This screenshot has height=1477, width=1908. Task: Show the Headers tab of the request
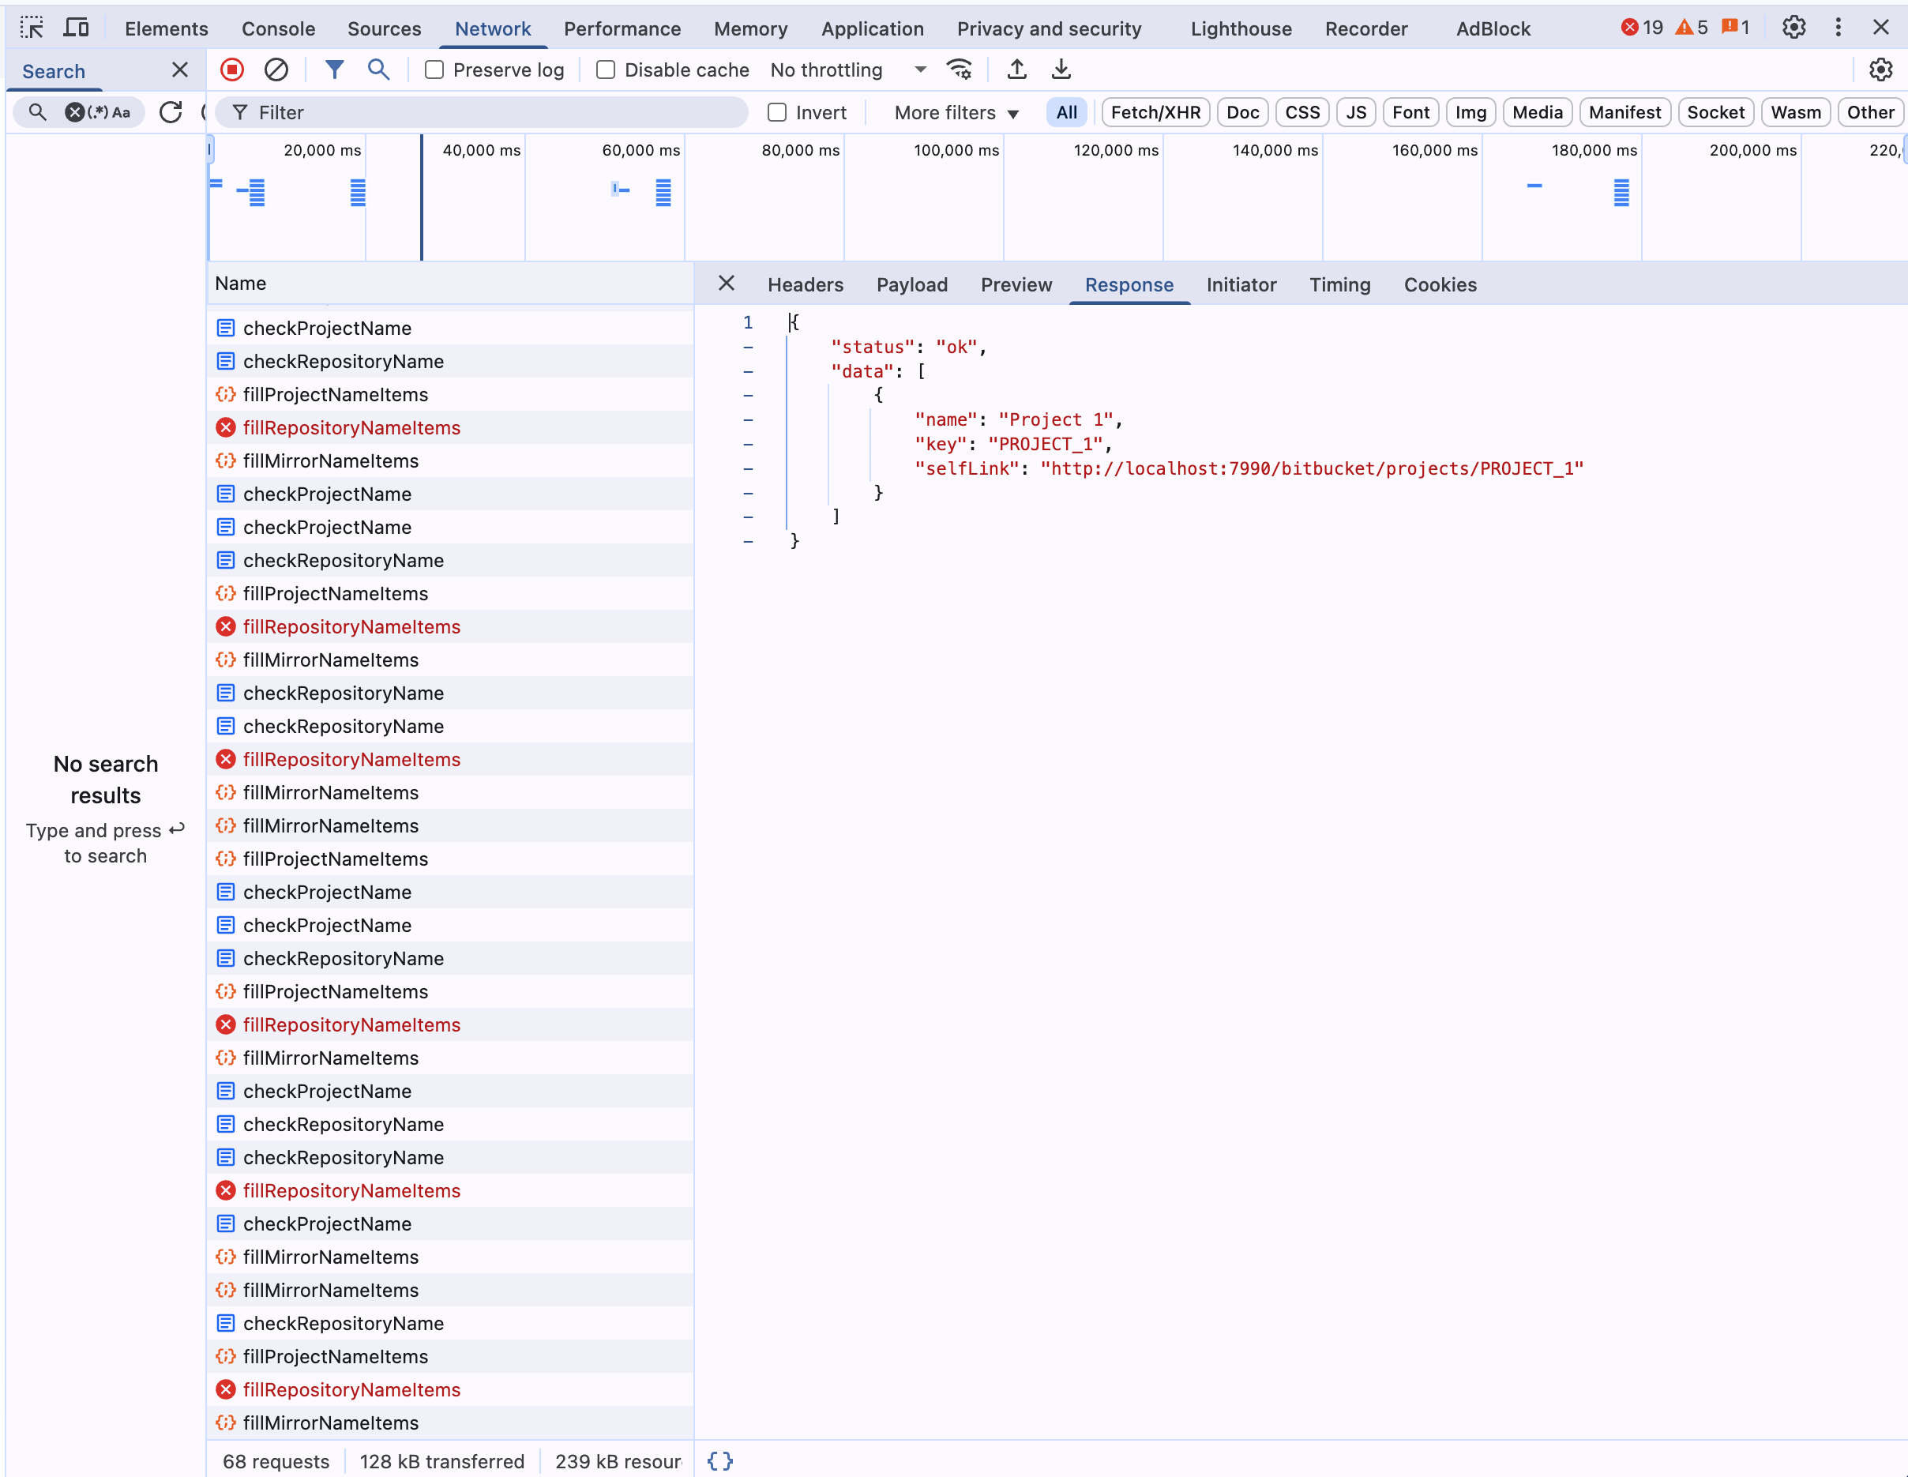coord(806,285)
